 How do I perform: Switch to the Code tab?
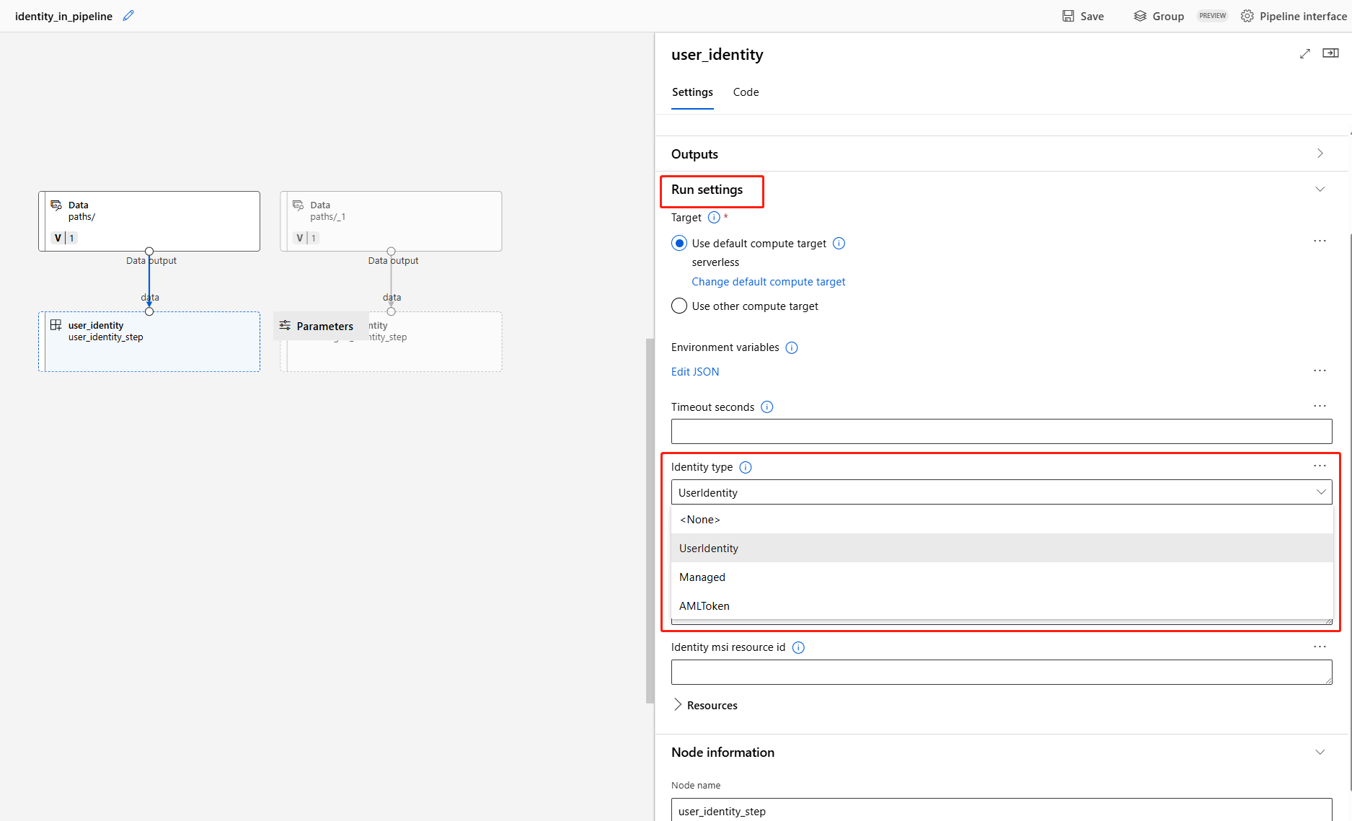[x=746, y=92]
